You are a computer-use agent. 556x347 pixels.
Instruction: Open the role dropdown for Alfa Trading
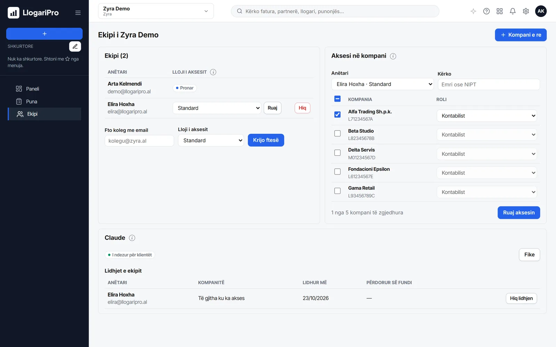point(487,116)
